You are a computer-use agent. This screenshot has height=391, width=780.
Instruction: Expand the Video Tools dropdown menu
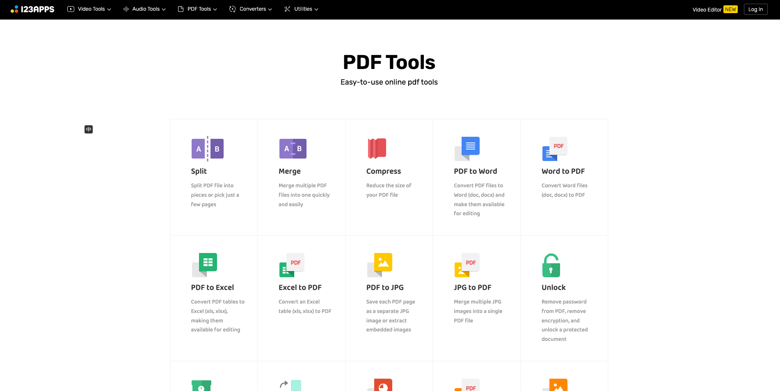point(89,9)
